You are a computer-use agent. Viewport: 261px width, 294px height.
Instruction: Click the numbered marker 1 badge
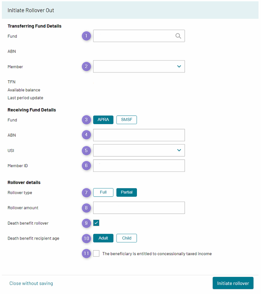click(x=86, y=36)
